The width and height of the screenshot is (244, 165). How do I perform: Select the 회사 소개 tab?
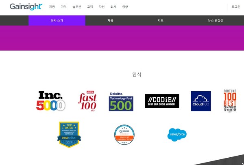[57, 20]
